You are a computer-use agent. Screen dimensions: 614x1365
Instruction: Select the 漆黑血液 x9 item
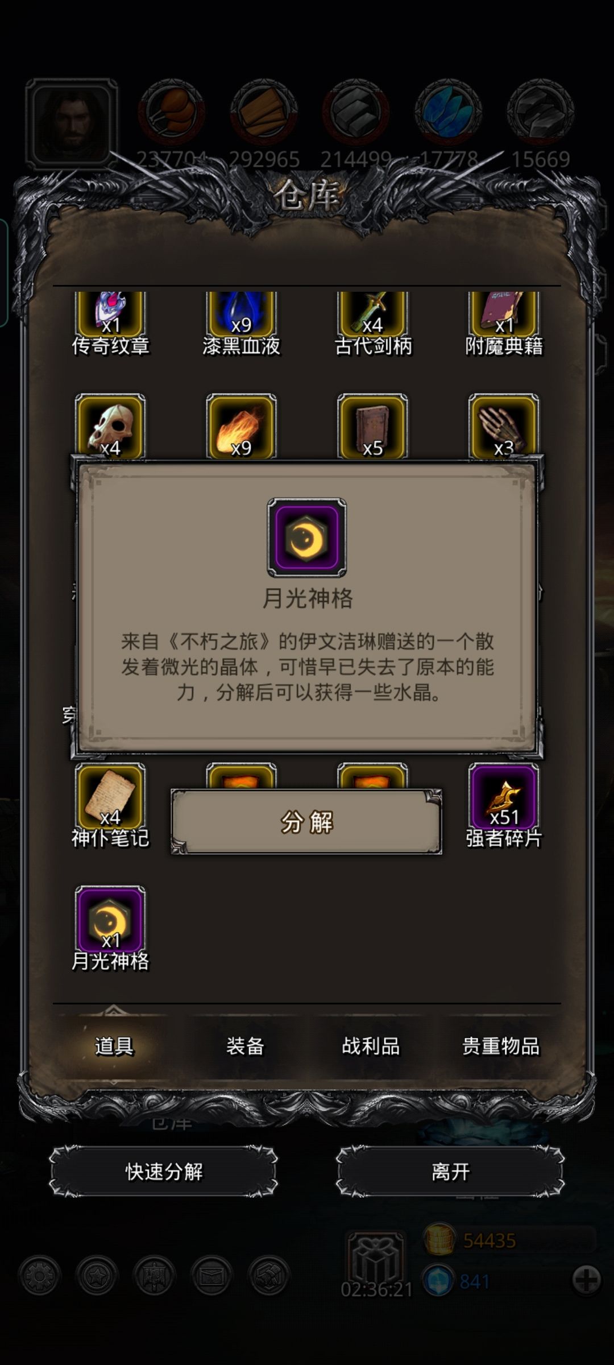click(x=241, y=315)
